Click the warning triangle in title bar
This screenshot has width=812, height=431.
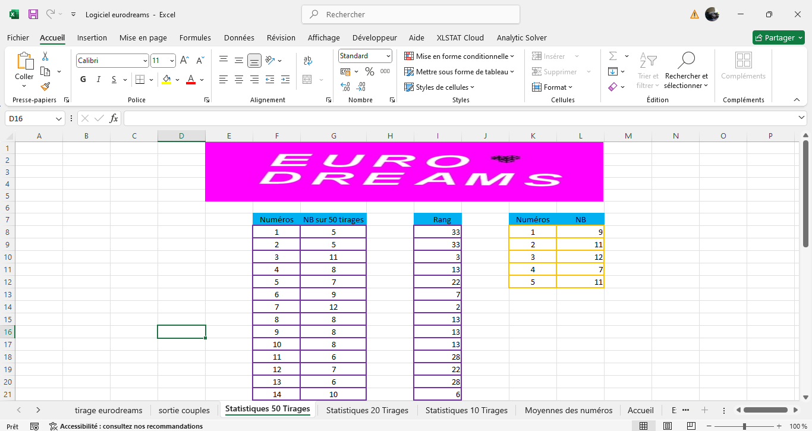pos(694,14)
